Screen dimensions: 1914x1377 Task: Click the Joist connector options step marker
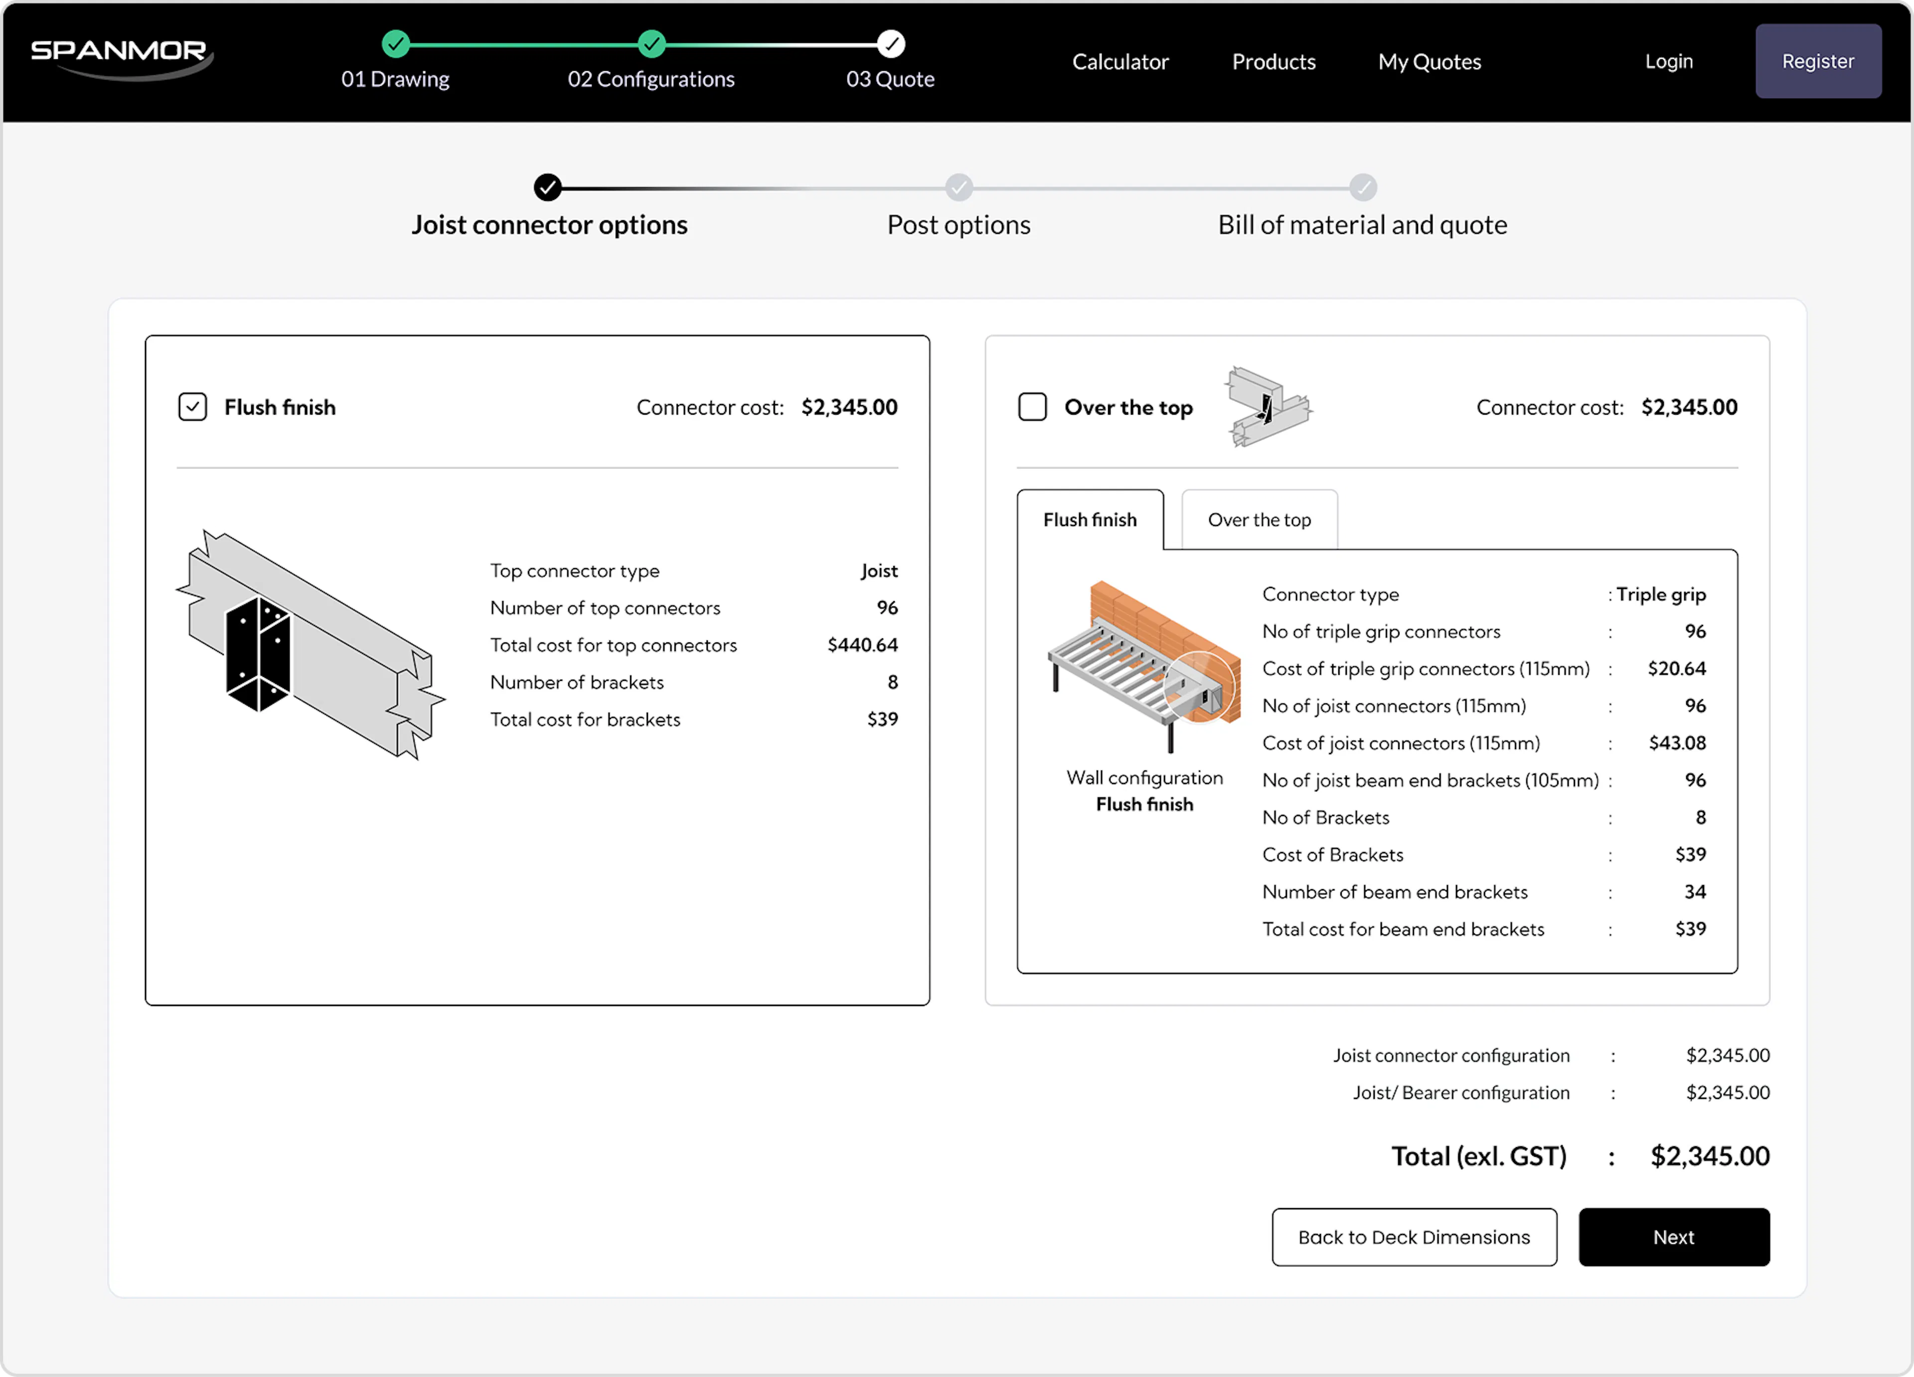(548, 187)
